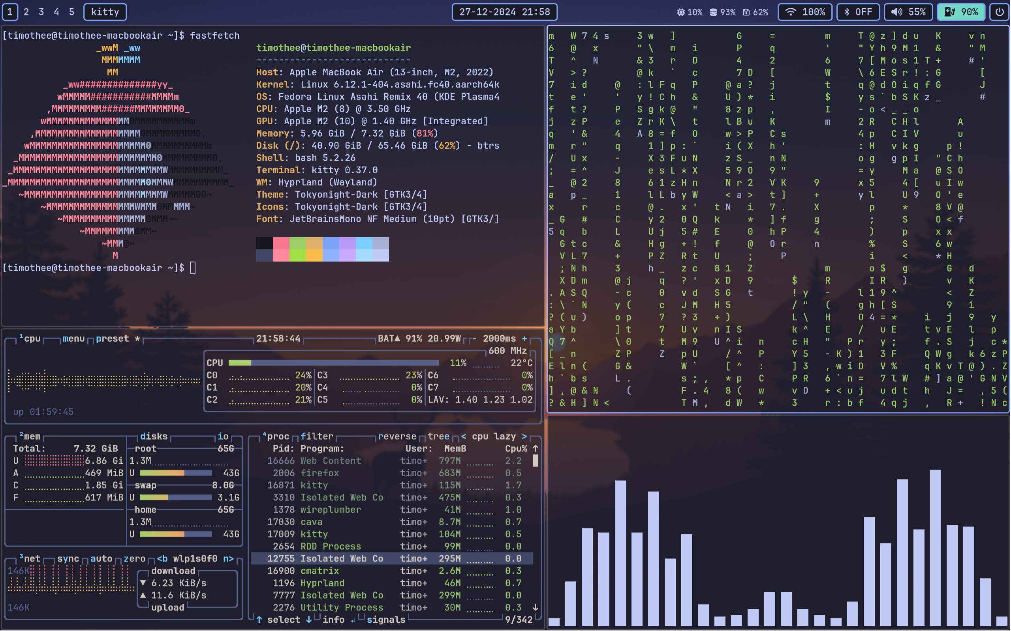Click filter in the process panel
1011x631 pixels.
point(317,436)
